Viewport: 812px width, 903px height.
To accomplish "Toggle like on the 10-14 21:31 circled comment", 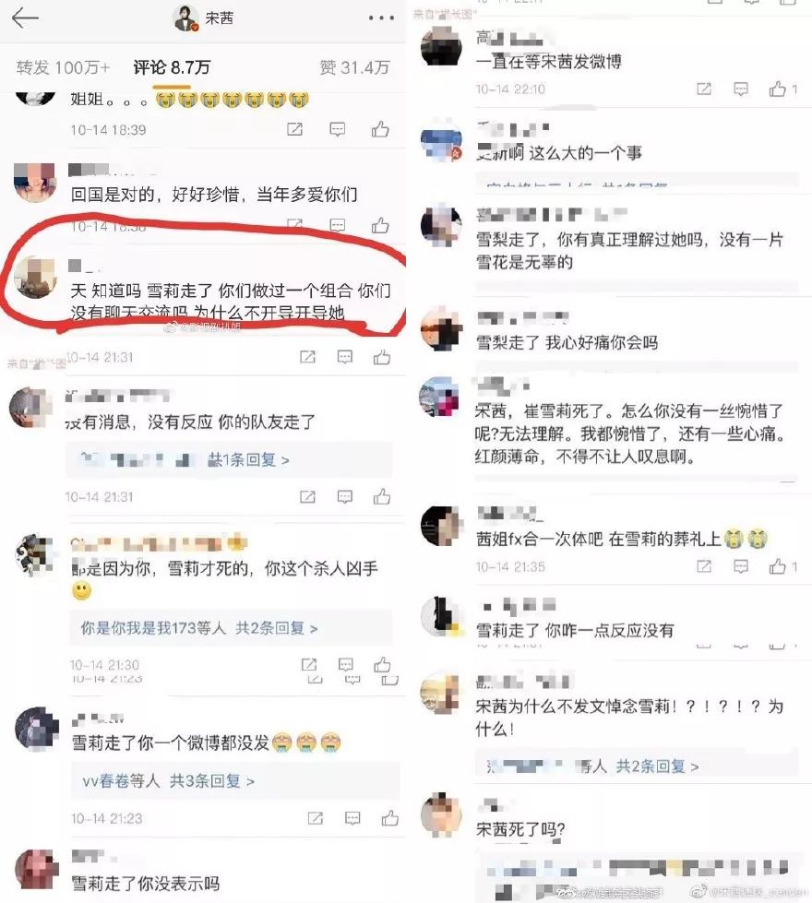I will pyautogui.click(x=381, y=358).
